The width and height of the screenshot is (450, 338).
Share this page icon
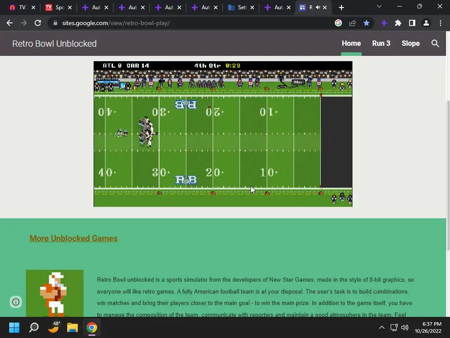coord(352,23)
